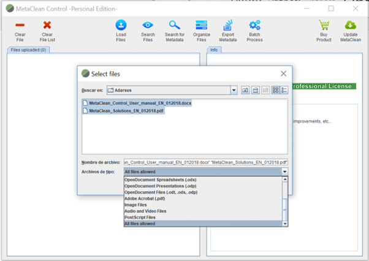Open the Info tab
Screen dimensions: 369x261
214,50
